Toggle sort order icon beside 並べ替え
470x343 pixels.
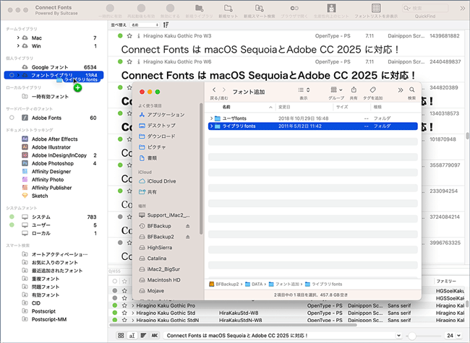tap(166, 25)
